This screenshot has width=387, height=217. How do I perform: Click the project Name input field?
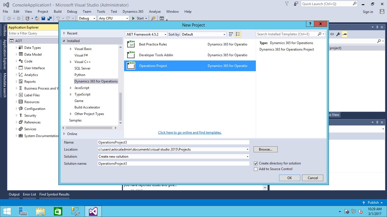[173, 142]
